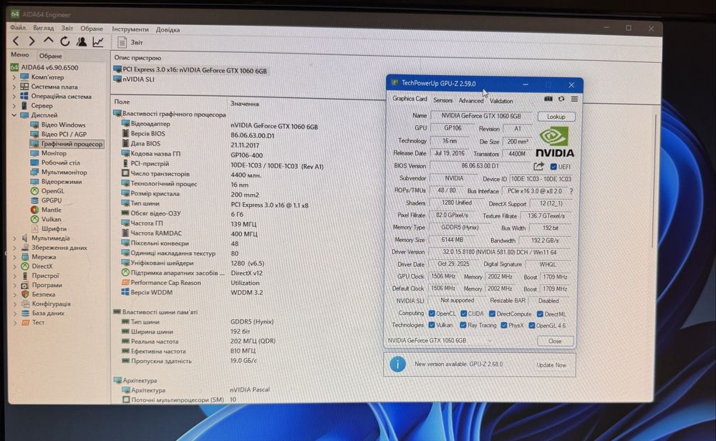Select the PCI Express GTX 1060 6GB device row

190,70
